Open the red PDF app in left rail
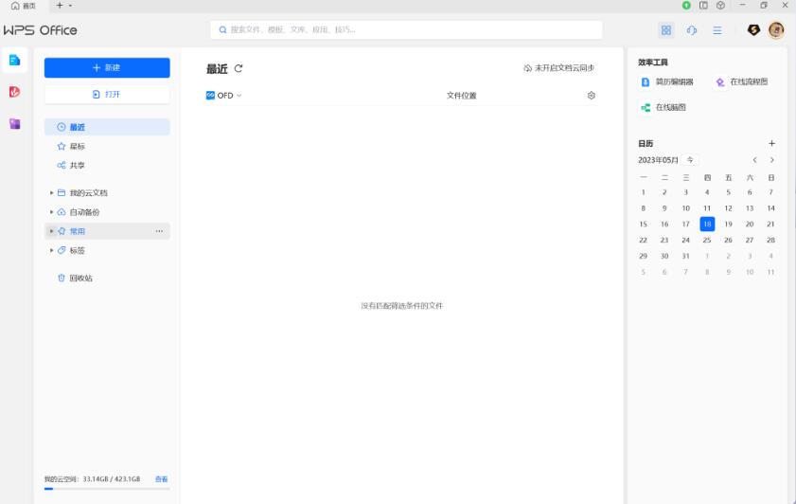The height and width of the screenshot is (504, 796). click(14, 92)
